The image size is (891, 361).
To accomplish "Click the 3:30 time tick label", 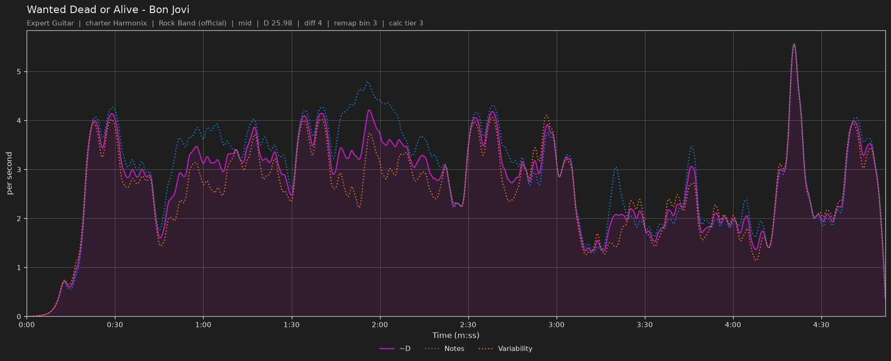I will (x=644, y=325).
